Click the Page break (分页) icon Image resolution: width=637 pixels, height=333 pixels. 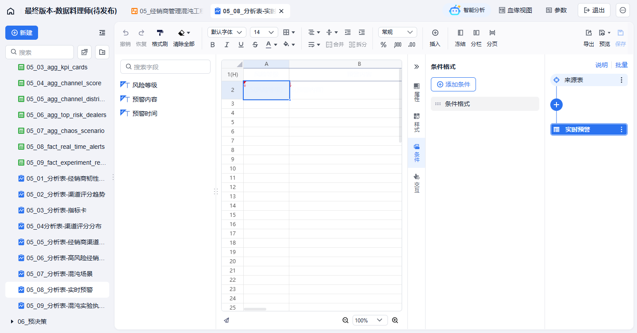click(x=492, y=38)
